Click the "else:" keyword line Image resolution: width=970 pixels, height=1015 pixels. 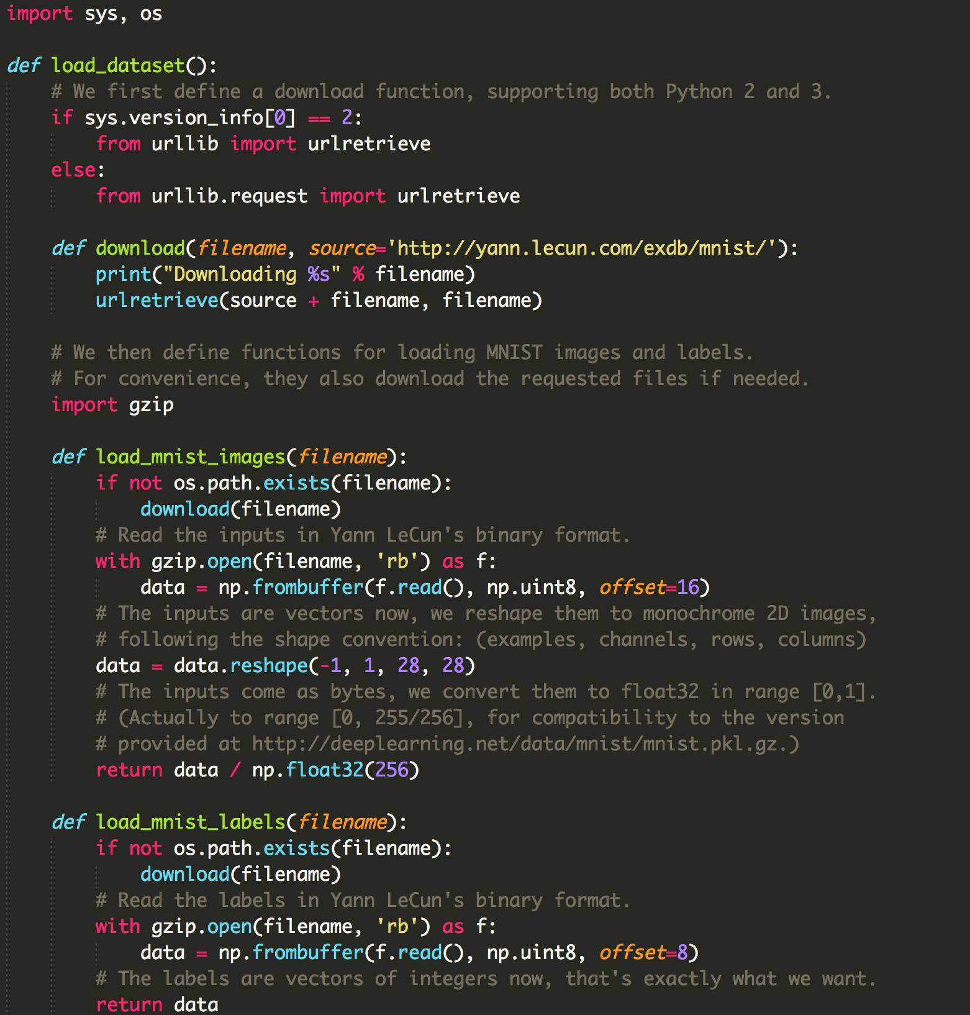[x=78, y=170]
